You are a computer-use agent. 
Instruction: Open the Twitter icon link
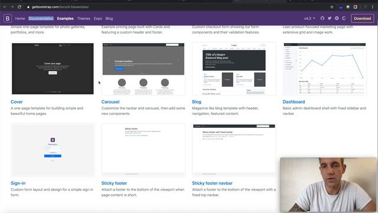[330, 18]
